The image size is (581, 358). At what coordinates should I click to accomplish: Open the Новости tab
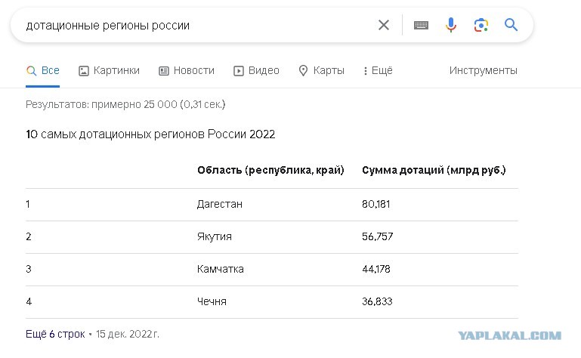click(x=187, y=70)
